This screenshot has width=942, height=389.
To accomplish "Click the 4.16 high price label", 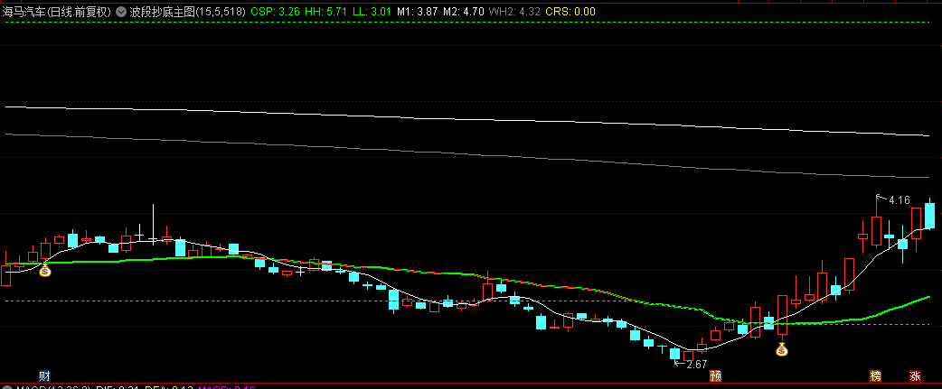I will point(900,200).
